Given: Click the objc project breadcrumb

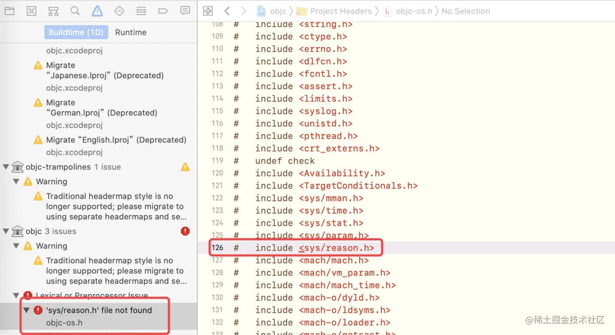Looking at the screenshot, I should (272, 11).
